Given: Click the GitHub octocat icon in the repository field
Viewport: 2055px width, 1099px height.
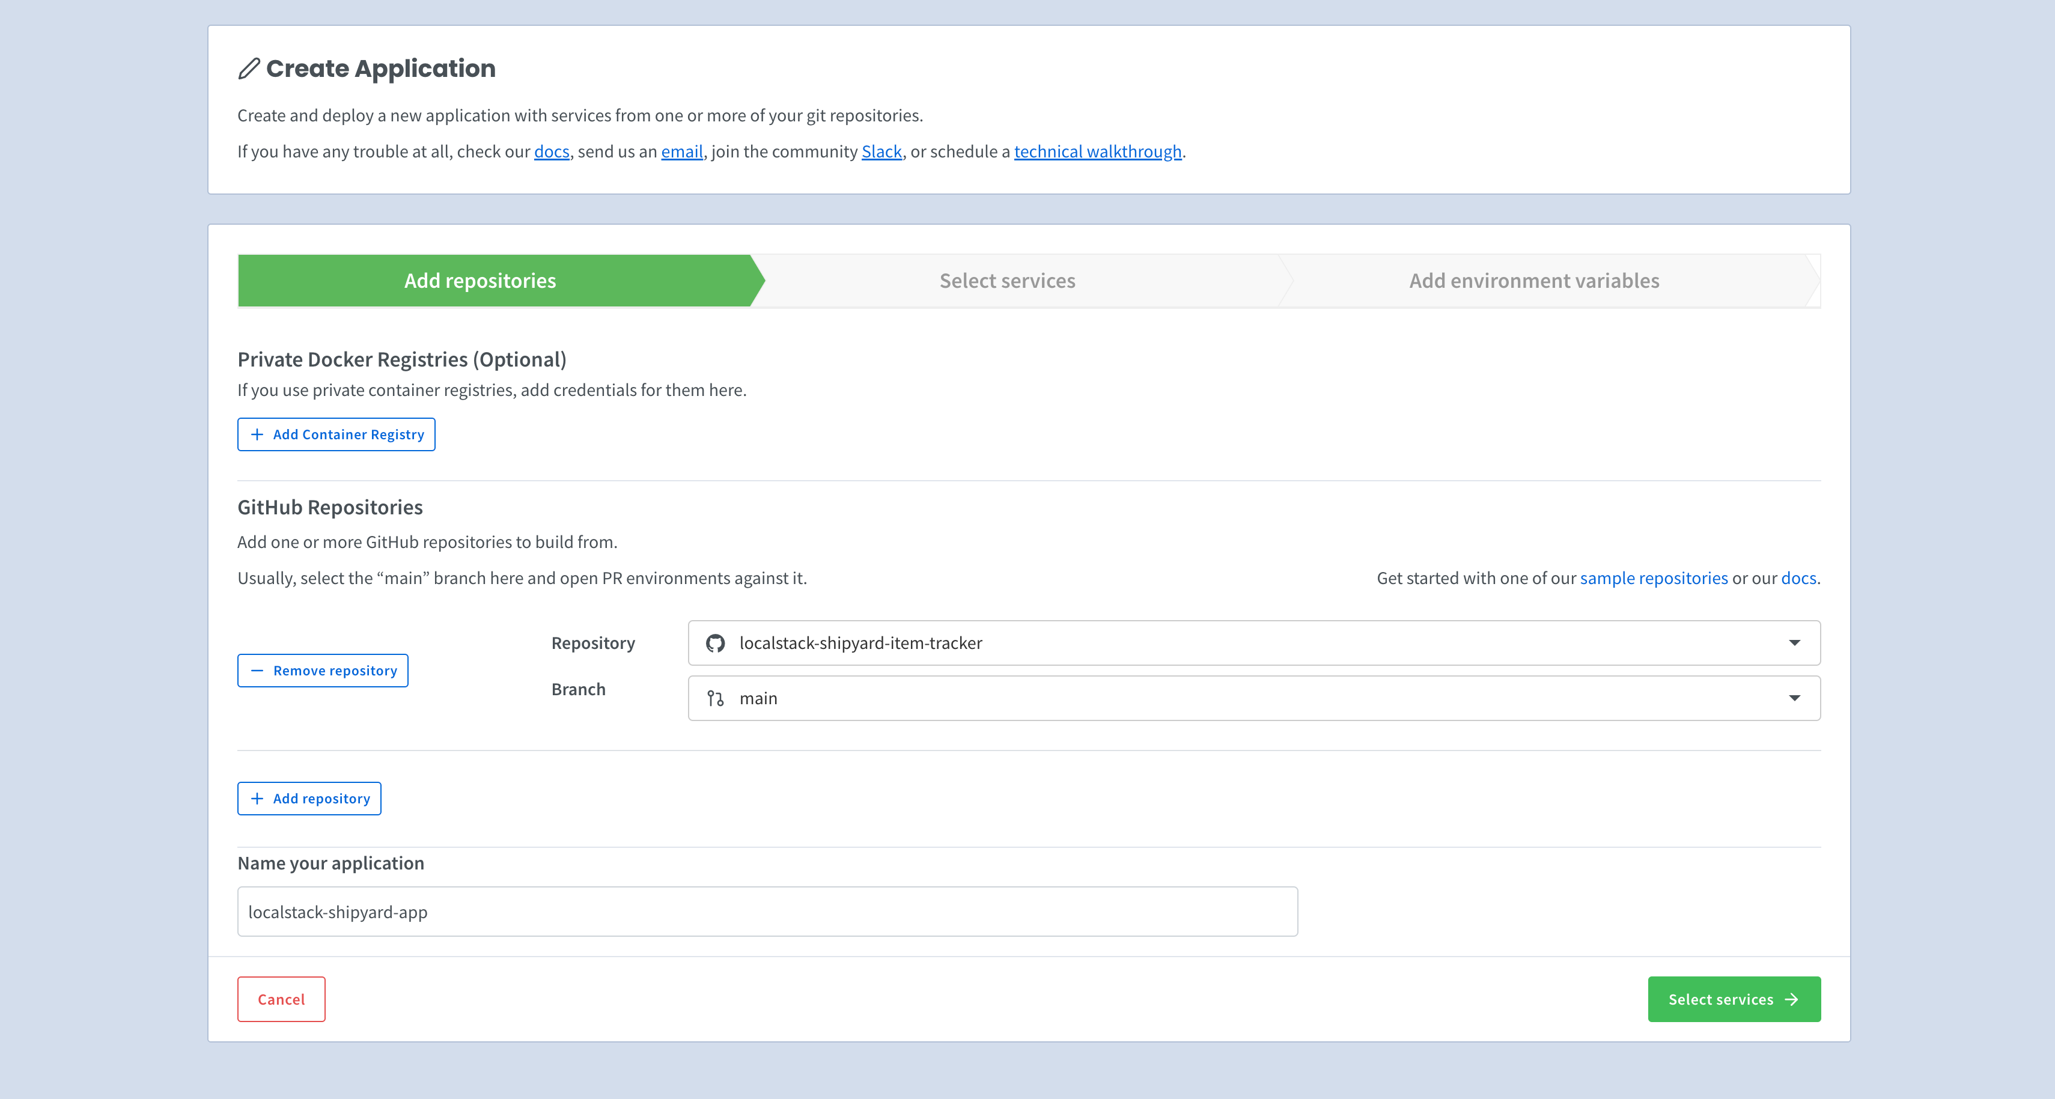Looking at the screenshot, I should 716,643.
